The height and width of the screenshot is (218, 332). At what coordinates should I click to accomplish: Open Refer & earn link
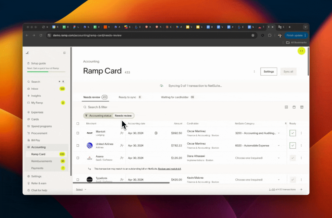39,183
